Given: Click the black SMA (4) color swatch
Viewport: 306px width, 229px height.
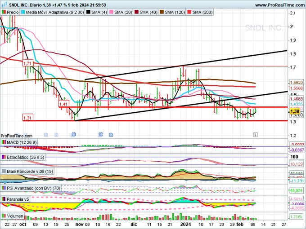Looking at the screenshot, I should [88, 12].
